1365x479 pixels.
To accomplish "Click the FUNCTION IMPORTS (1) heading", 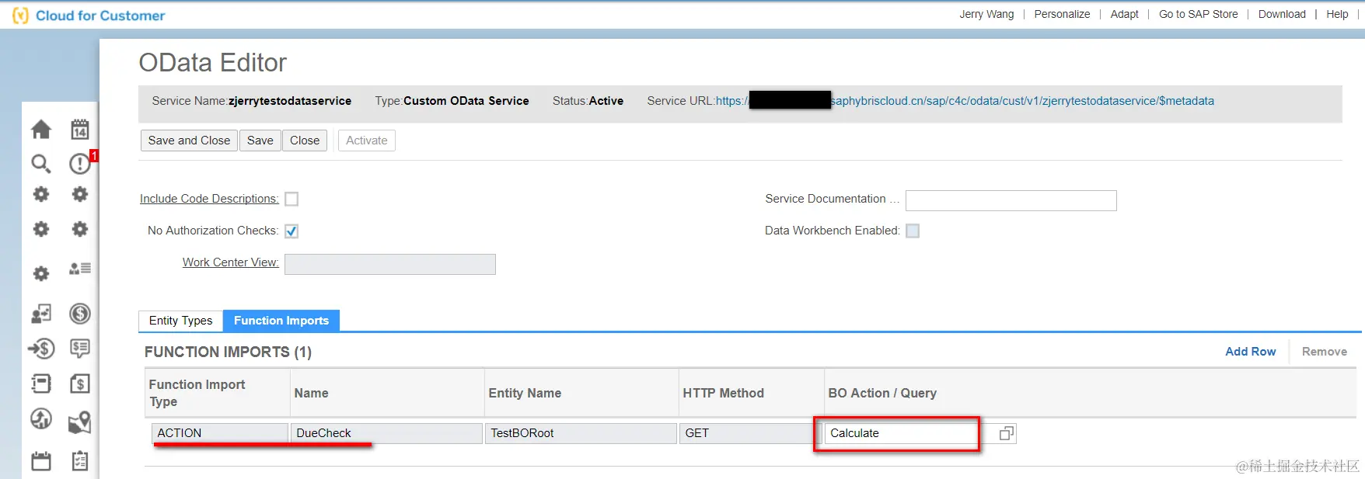I will 228,352.
